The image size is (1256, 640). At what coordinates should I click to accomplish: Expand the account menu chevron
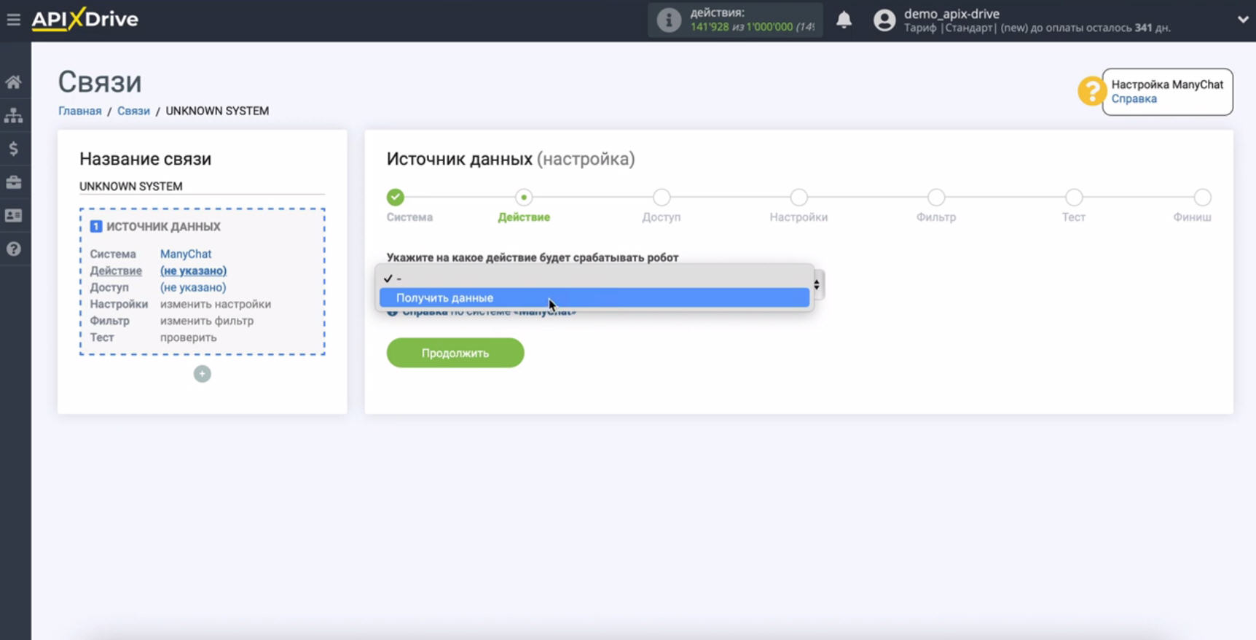tap(1242, 20)
